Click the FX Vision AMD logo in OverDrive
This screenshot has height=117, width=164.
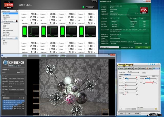pyautogui.click(x=9, y=5)
